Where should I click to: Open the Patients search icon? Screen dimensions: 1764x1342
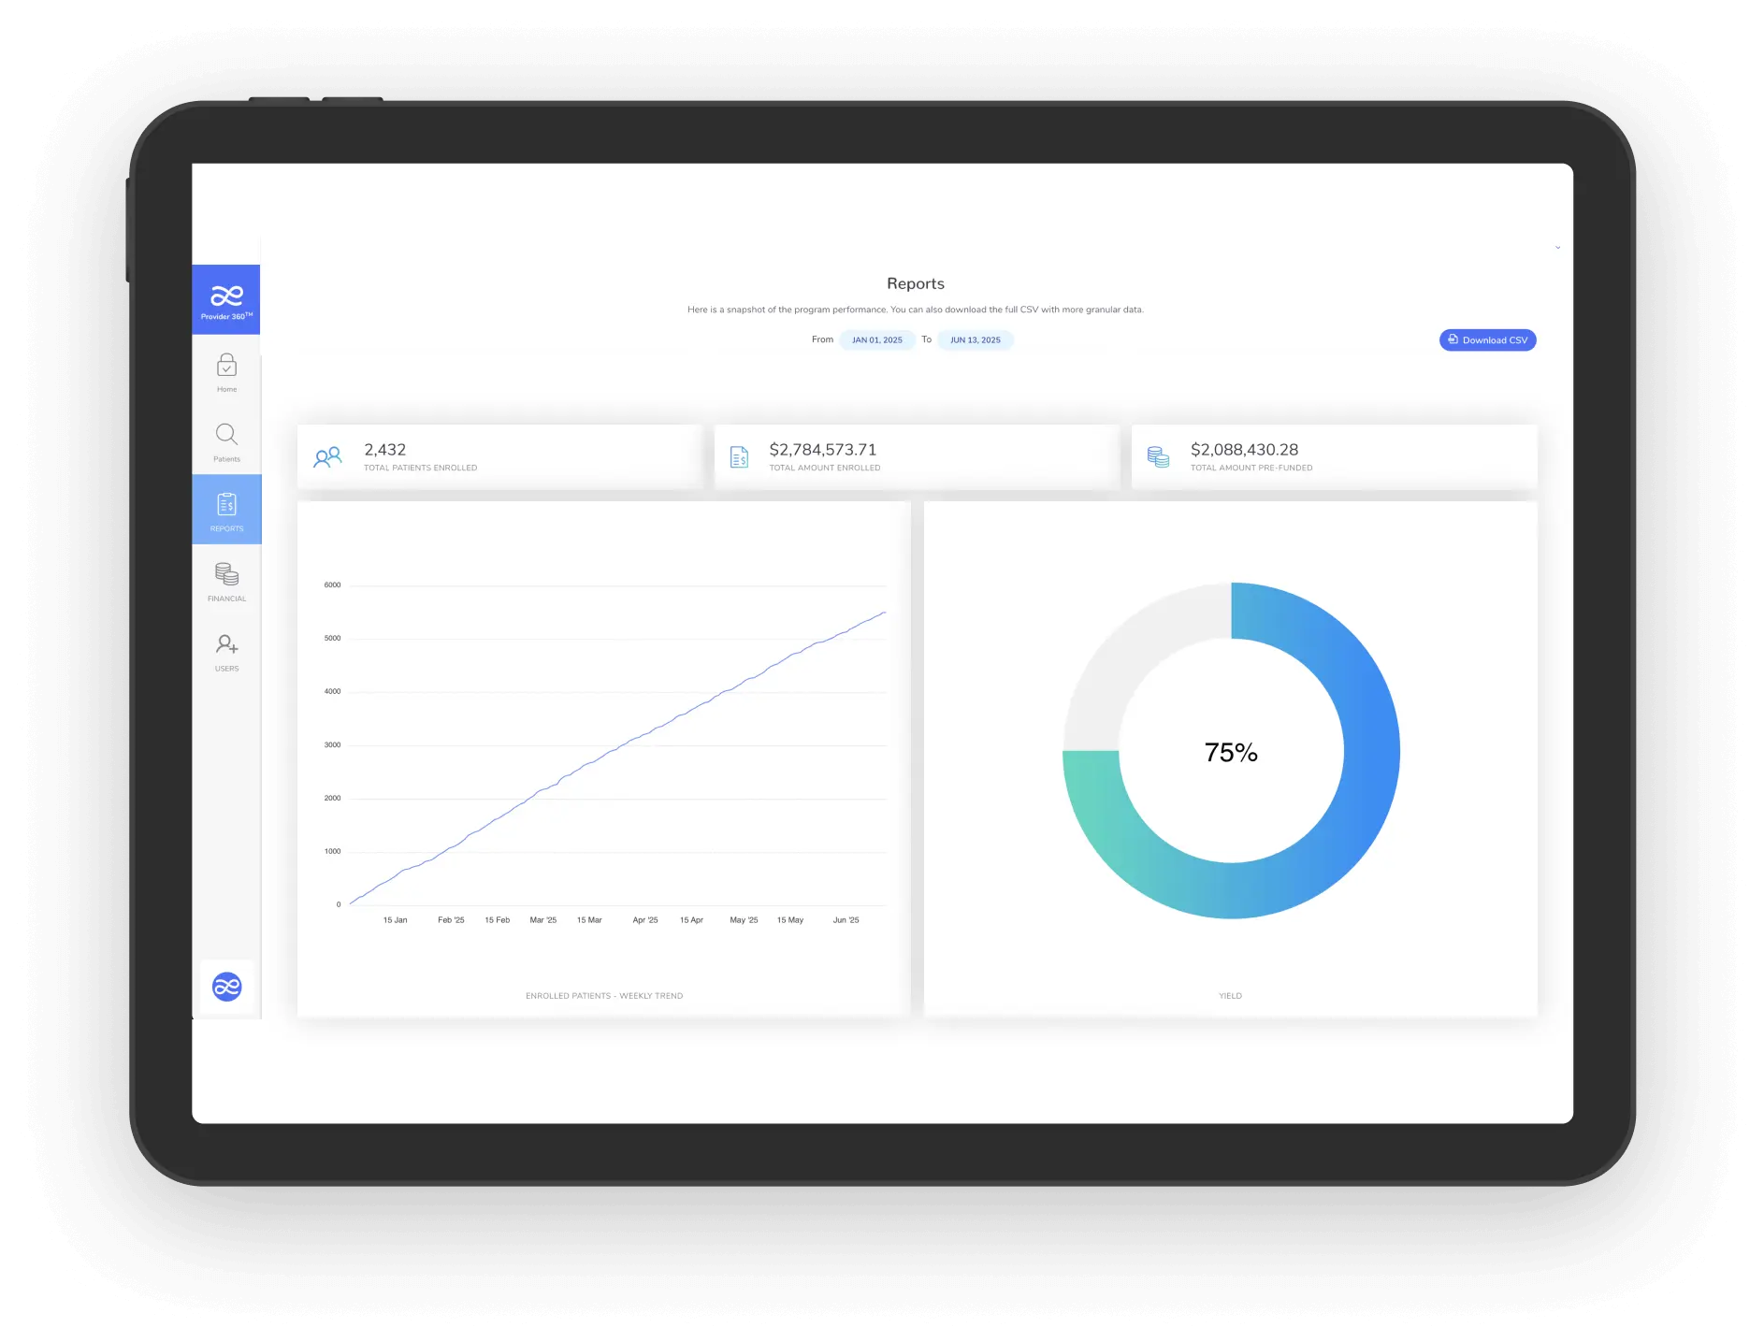click(x=226, y=435)
